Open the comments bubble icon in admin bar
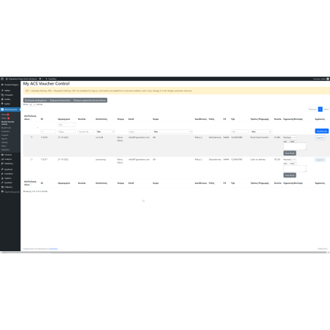 [40, 79]
